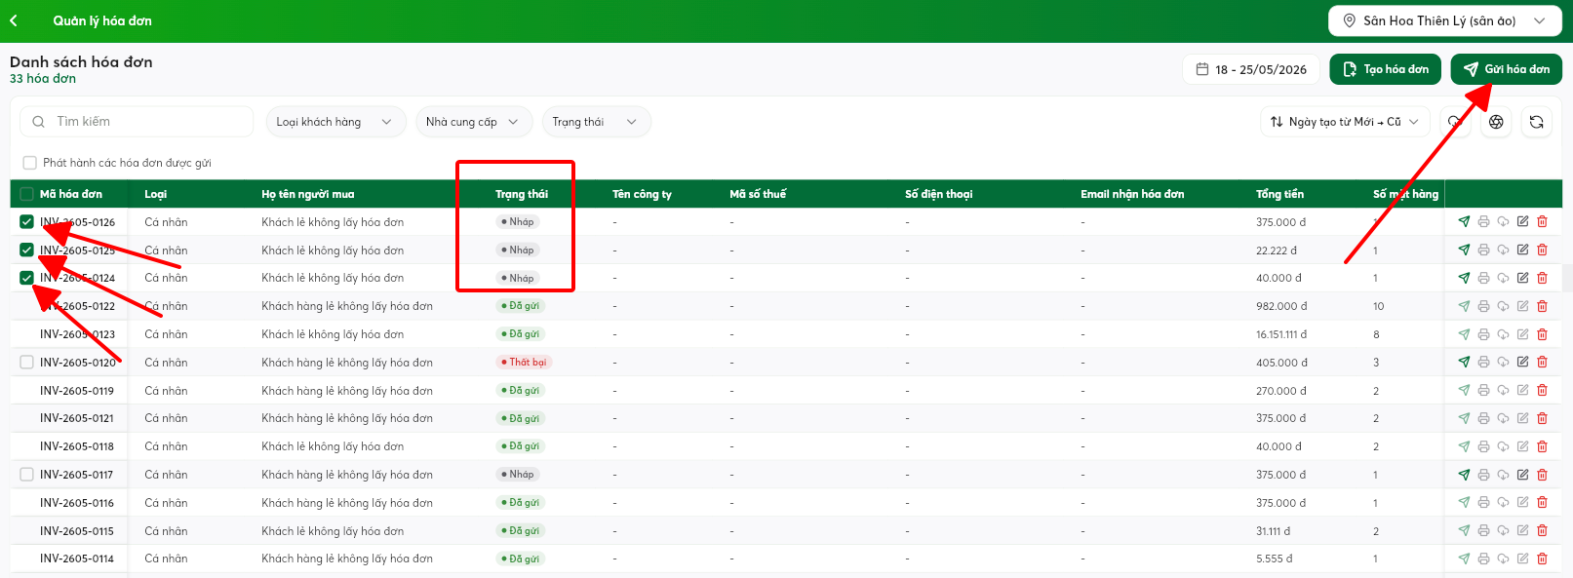
Task: Click 'Gửi hóa đơn' button
Action: (1506, 69)
